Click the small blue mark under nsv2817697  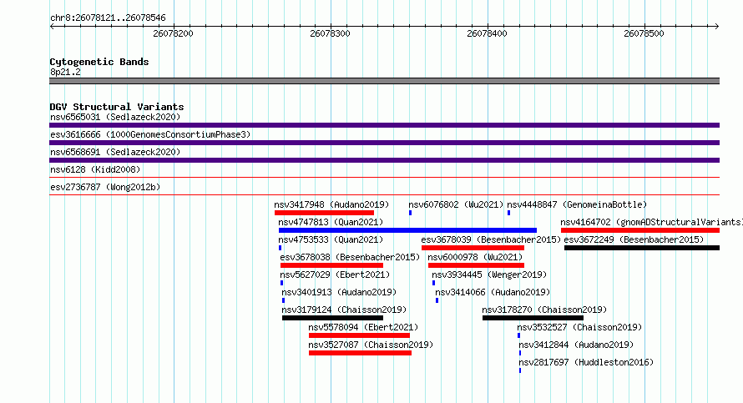tap(520, 370)
